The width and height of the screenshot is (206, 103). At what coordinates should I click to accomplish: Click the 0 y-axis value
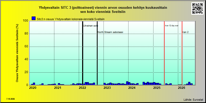tap(28, 85)
